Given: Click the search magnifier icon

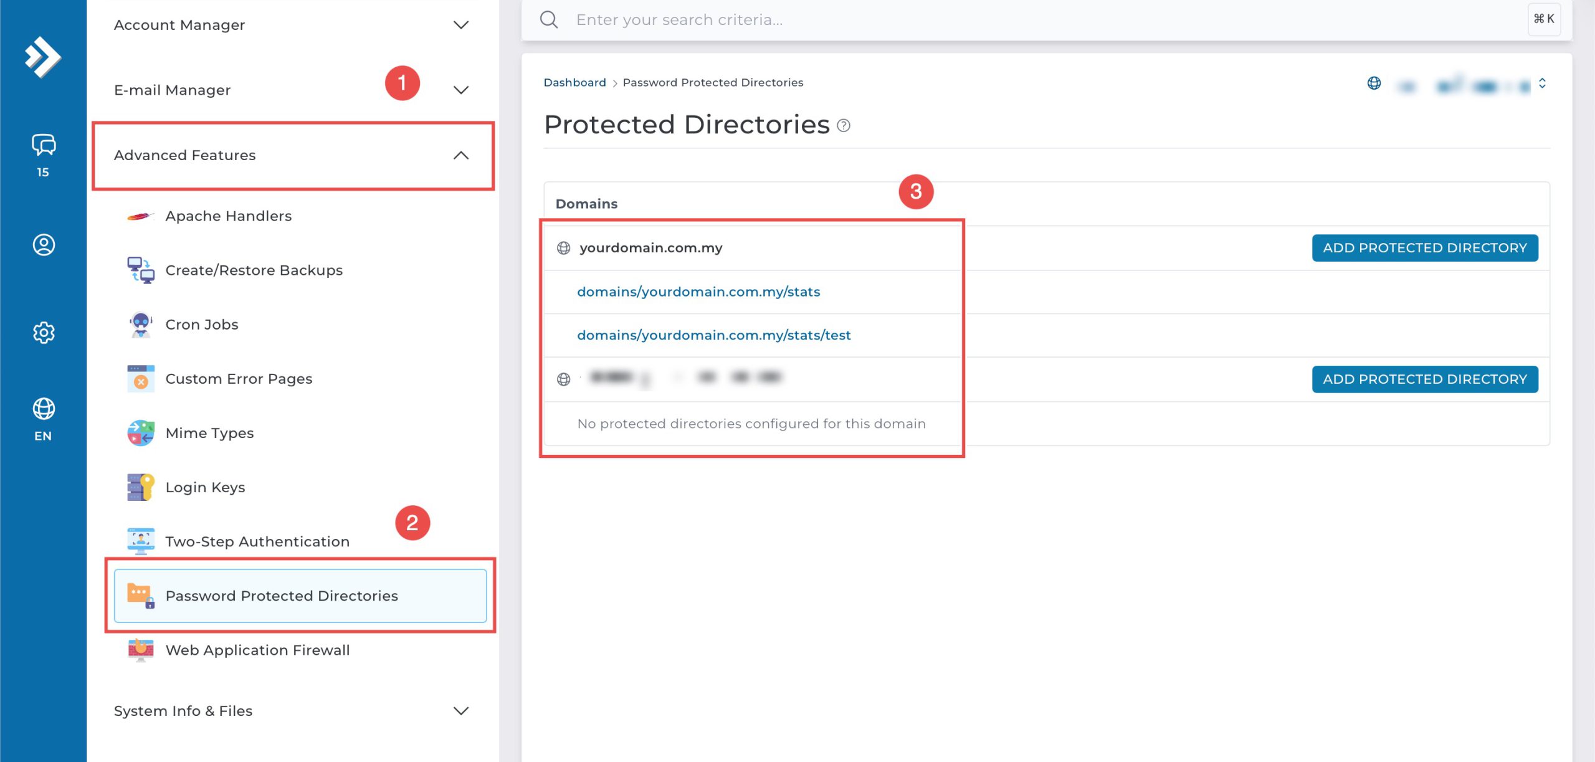Looking at the screenshot, I should [548, 19].
